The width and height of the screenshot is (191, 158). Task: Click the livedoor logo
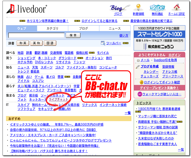coord(27,9)
